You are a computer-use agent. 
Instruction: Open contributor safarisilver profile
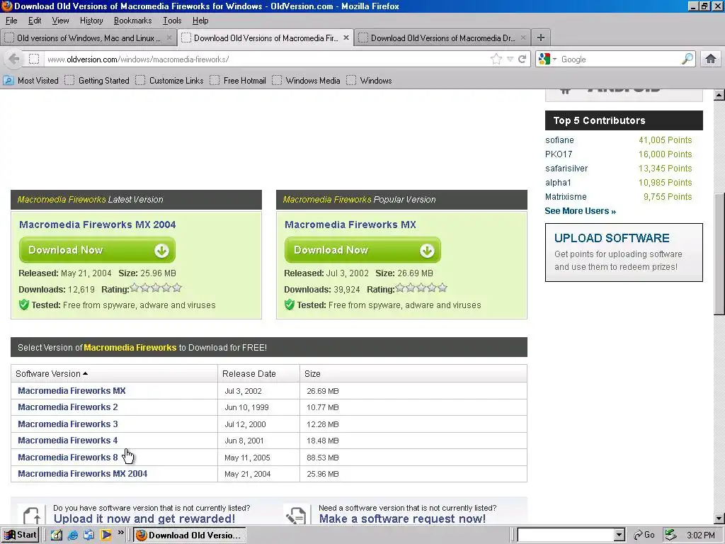coord(566,169)
